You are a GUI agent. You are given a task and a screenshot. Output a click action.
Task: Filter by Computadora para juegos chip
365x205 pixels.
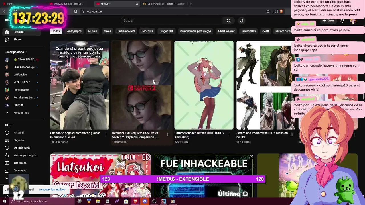196,31
